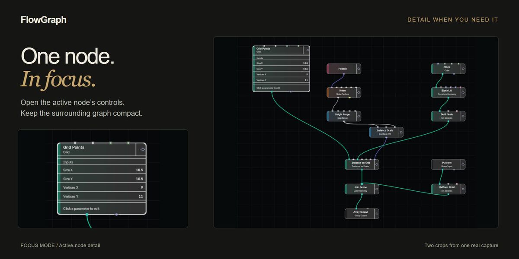Click the 'One node.' headline
Viewport: 519px width, 259px height.
point(68,57)
